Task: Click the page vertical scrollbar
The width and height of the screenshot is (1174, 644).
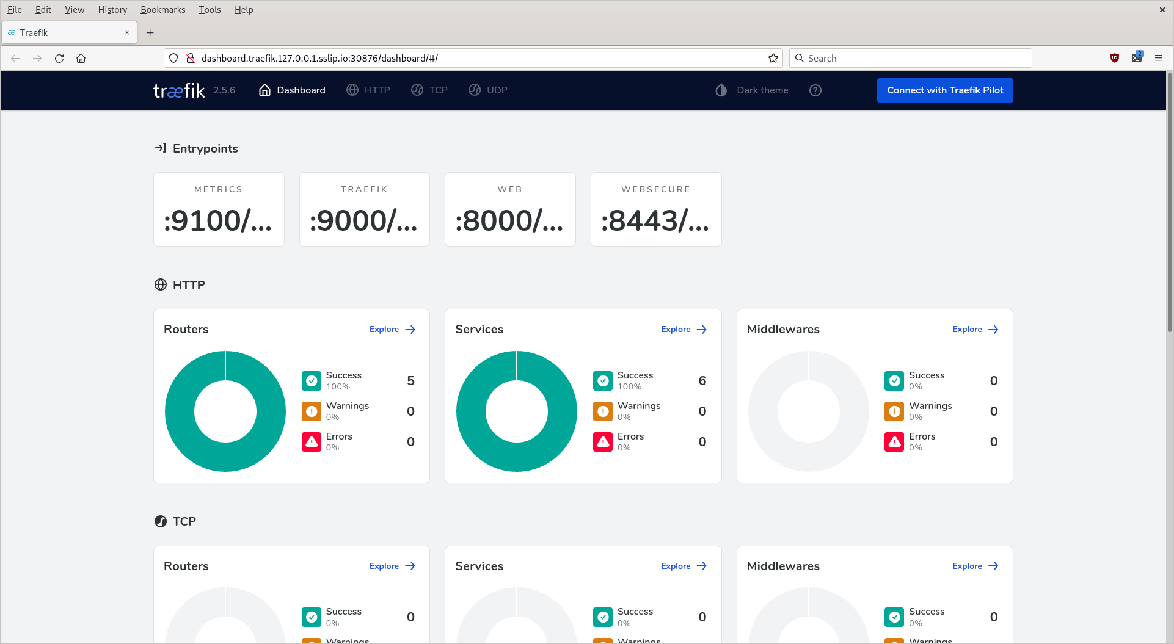Action: click(x=1170, y=201)
